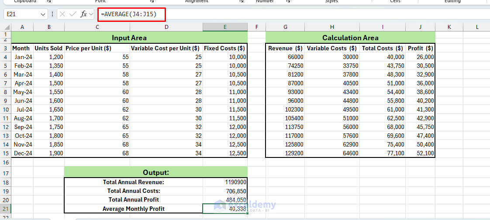
Task: Click revenue value 66000
Action: point(285,57)
